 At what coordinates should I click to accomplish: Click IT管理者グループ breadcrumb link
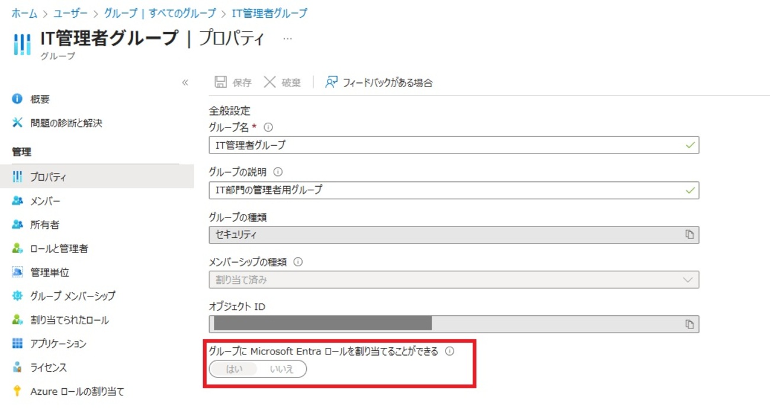pyautogui.click(x=269, y=13)
